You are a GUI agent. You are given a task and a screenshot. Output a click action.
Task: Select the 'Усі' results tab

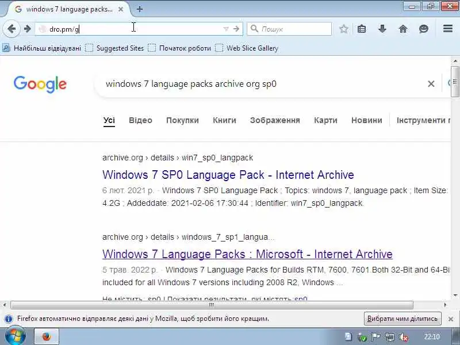point(109,120)
